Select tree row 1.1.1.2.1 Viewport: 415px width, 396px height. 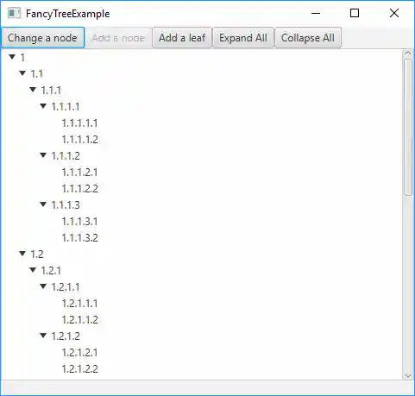(202, 173)
